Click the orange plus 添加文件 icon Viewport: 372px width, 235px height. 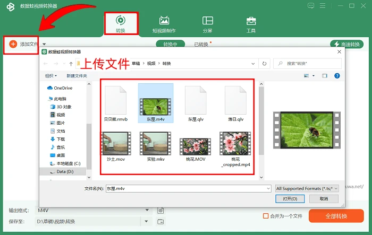(13, 44)
